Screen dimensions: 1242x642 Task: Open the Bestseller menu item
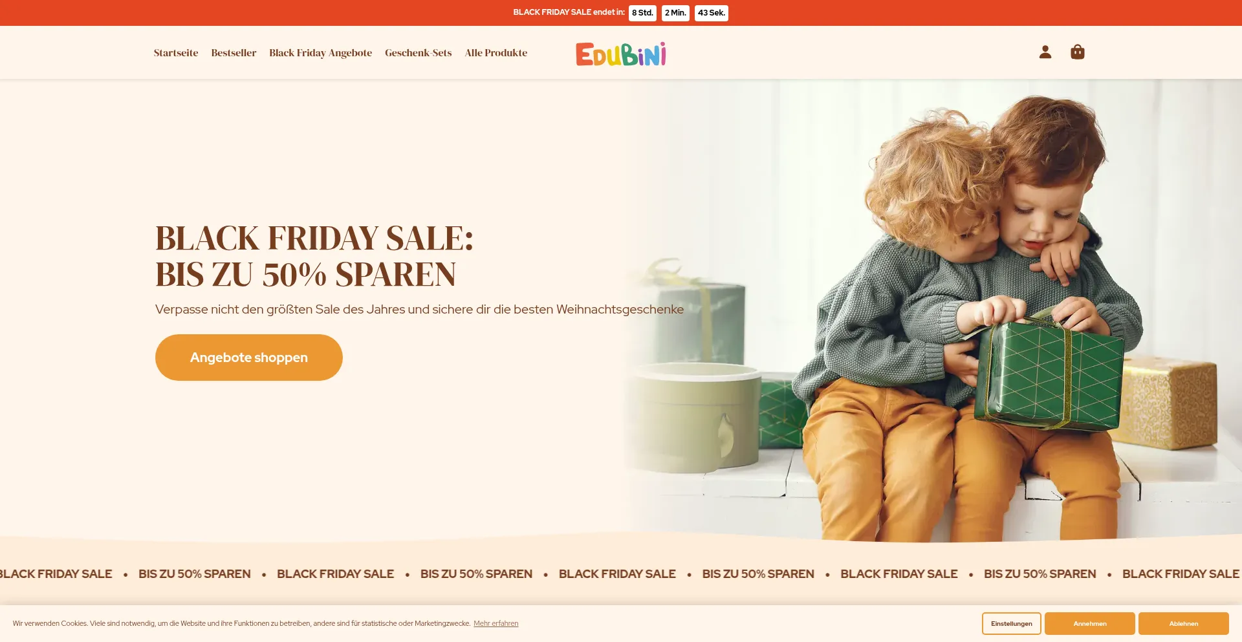(x=234, y=53)
